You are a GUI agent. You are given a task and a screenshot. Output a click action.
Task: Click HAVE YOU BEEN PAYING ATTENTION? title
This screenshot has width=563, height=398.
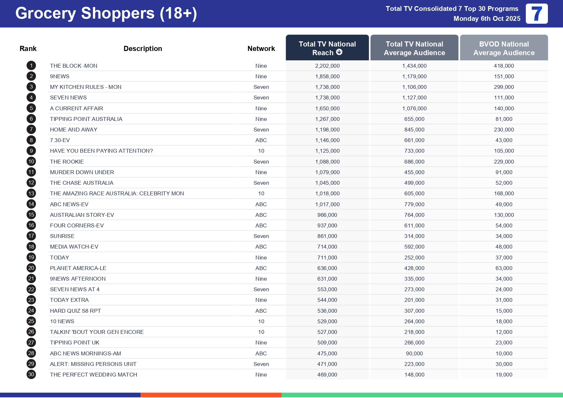101,151
